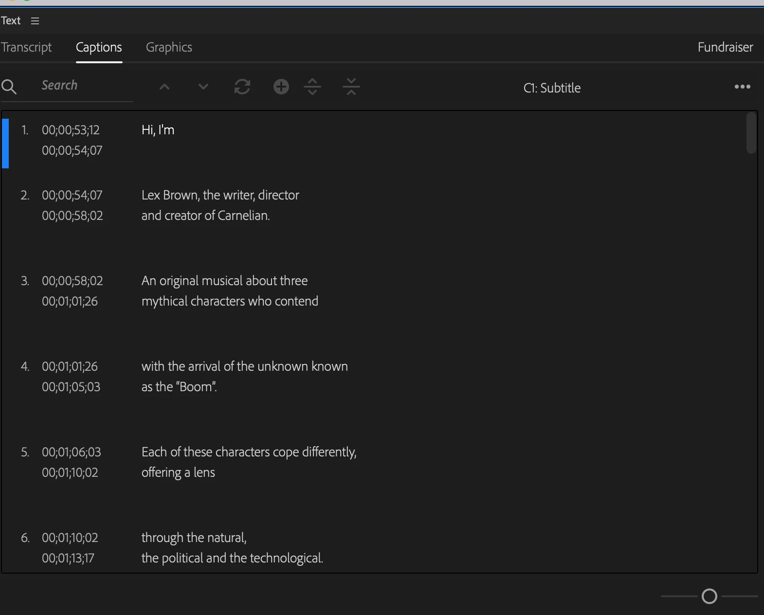764x615 pixels.
Task: Switch to the Transcript tab
Action: click(26, 47)
